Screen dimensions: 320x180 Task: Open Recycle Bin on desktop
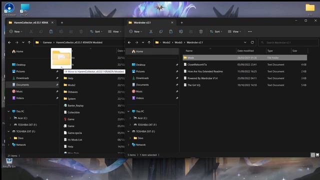click(9, 163)
